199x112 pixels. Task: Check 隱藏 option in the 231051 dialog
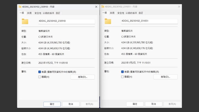click(x=122, y=77)
